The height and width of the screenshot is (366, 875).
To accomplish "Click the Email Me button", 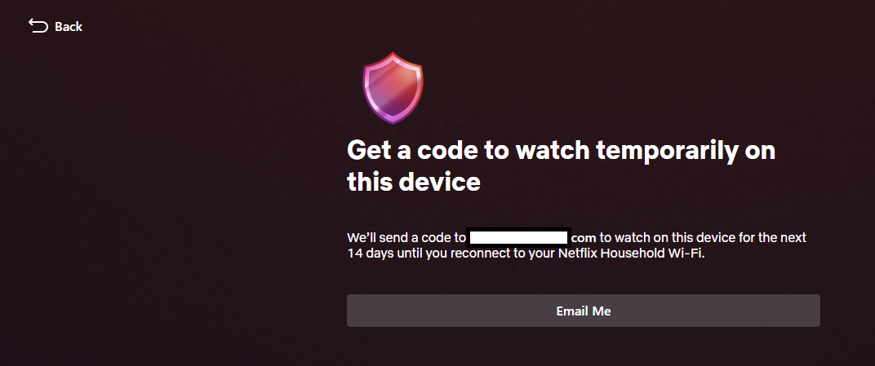I will (583, 311).
